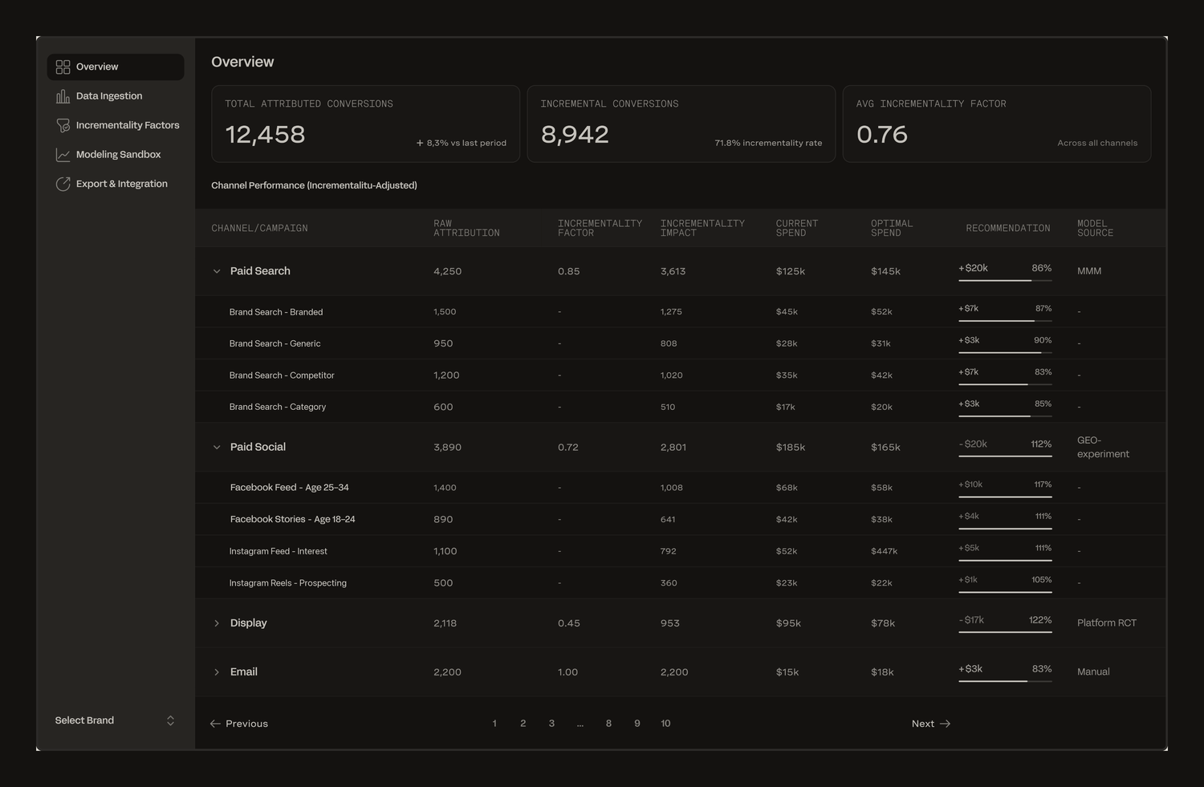The width and height of the screenshot is (1204, 787).
Task: Click the up-down chevrons icon beside Select Brand
Action: 170,720
